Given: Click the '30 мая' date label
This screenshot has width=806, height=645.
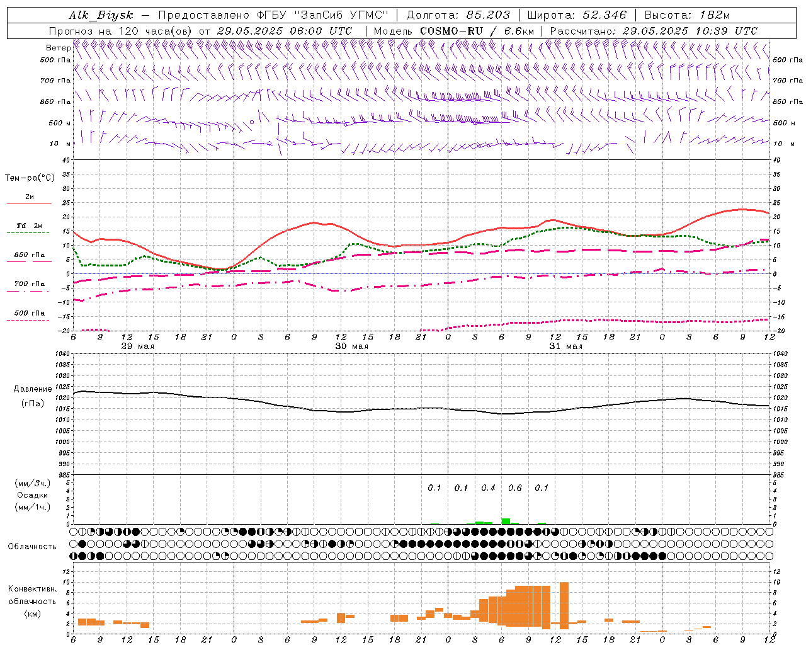Looking at the screenshot, I should (351, 346).
